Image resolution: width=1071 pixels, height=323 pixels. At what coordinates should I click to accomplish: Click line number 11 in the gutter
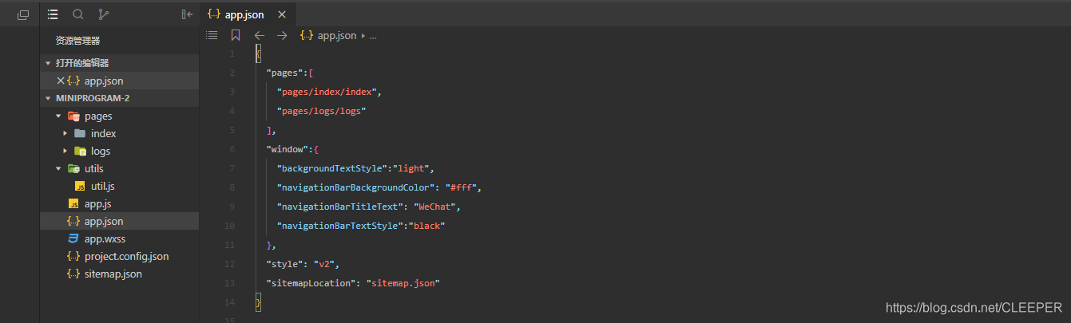pos(230,245)
